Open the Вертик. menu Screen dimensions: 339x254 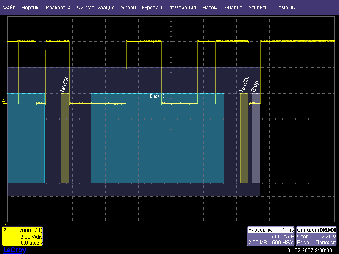(31, 8)
